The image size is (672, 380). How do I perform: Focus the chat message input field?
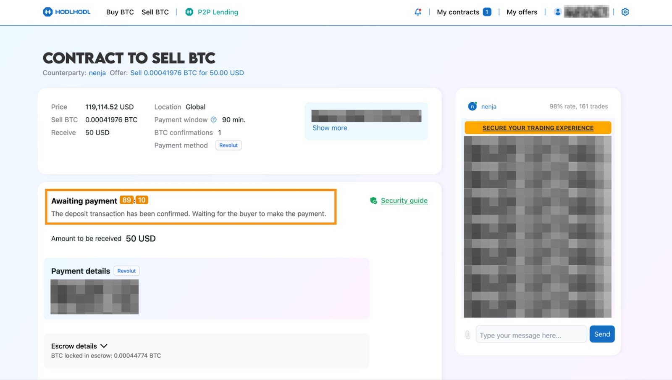[531, 335]
